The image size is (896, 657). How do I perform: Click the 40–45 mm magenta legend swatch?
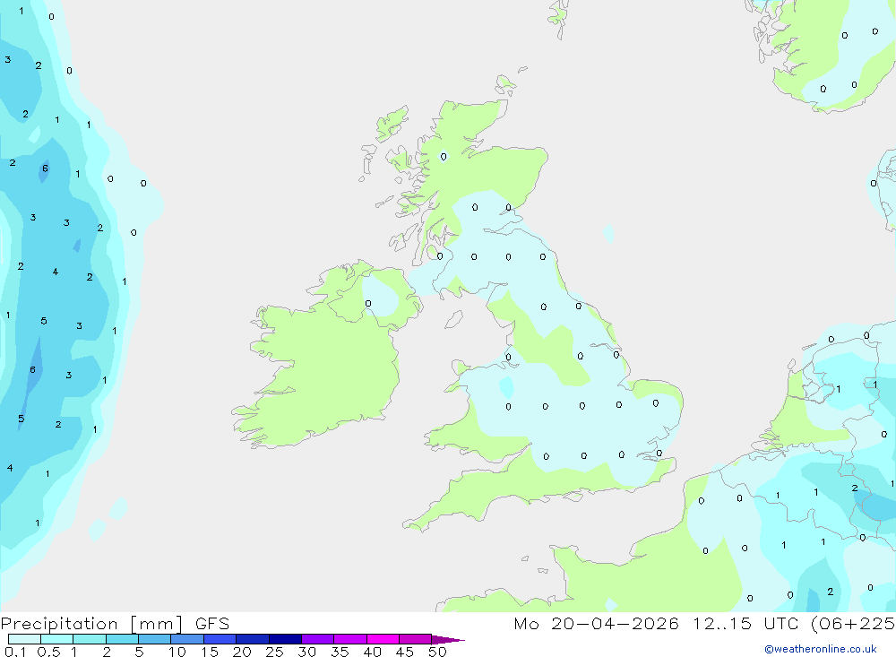tap(383, 639)
